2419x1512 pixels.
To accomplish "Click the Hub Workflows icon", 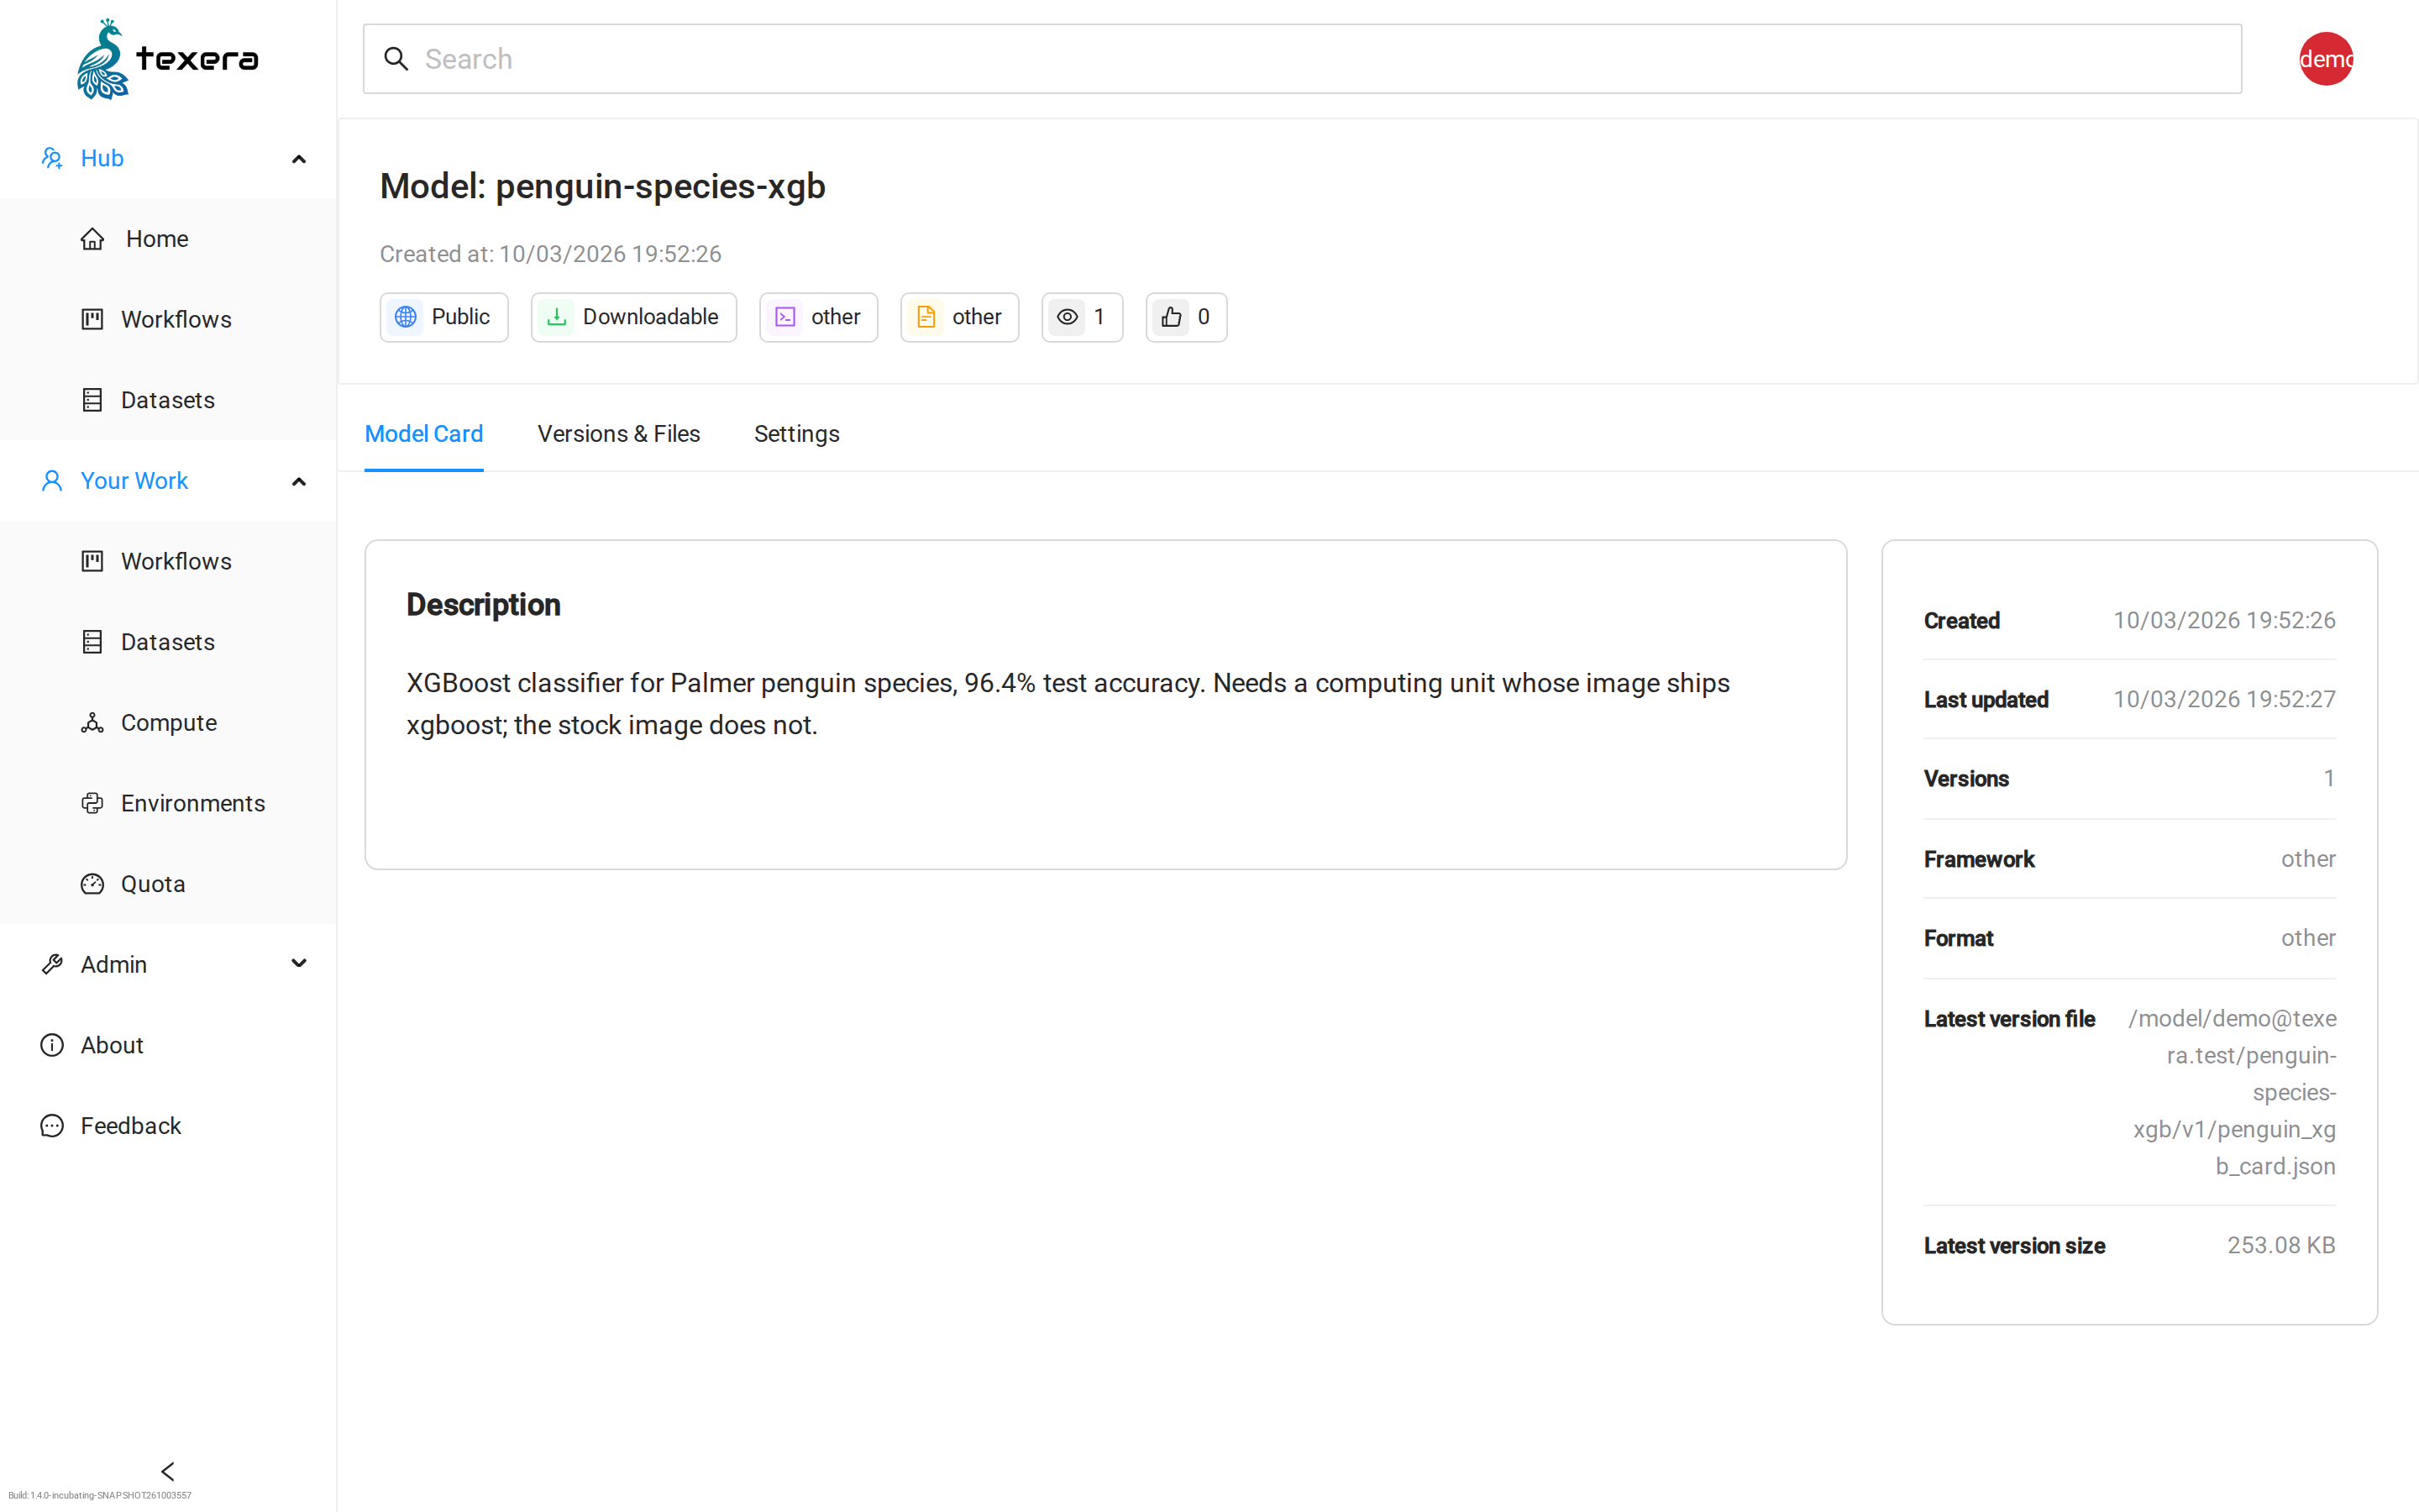I will point(92,319).
